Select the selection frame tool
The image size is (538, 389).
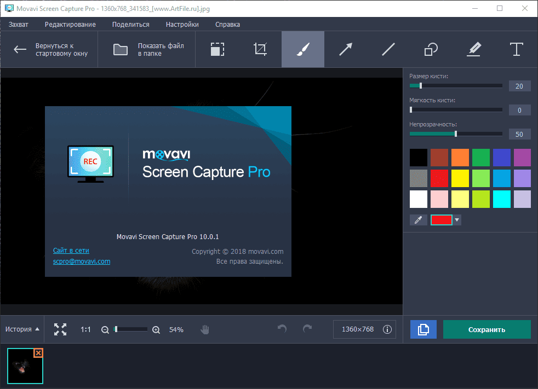[218, 50]
